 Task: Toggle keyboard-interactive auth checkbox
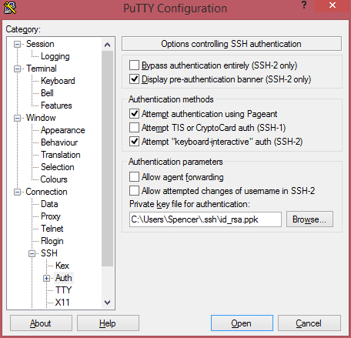tap(134, 141)
